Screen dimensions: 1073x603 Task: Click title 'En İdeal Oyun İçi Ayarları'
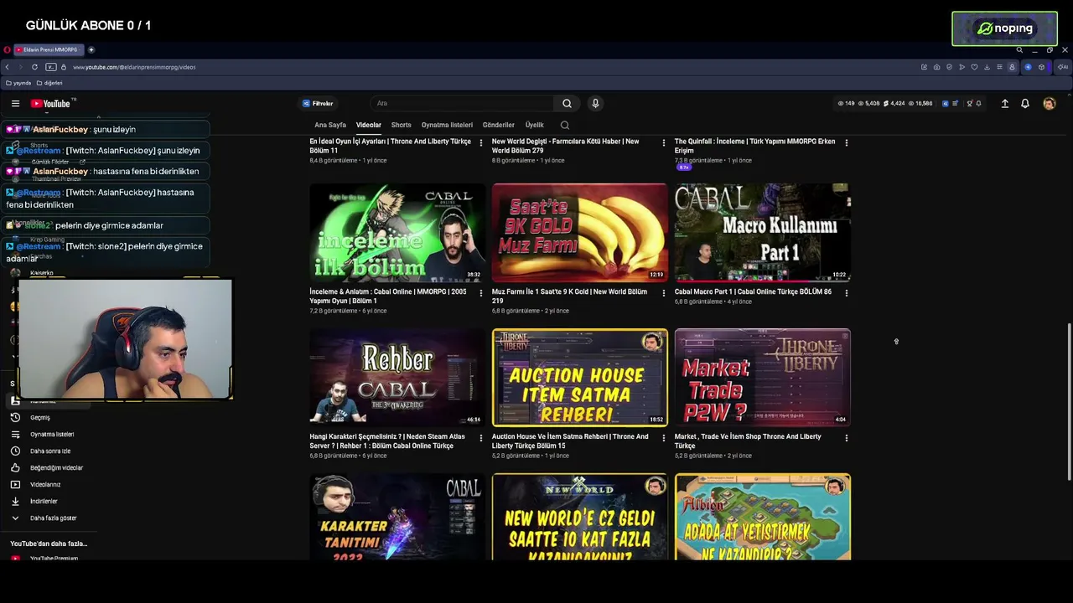tap(390, 146)
